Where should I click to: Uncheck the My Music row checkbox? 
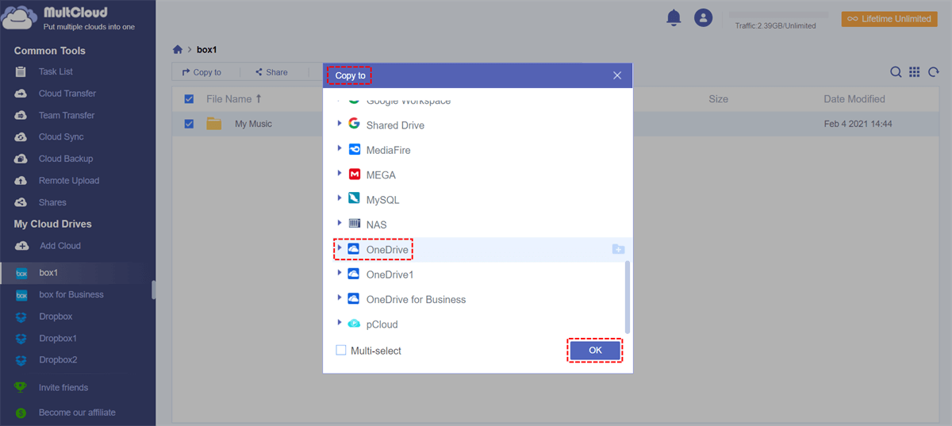click(189, 124)
